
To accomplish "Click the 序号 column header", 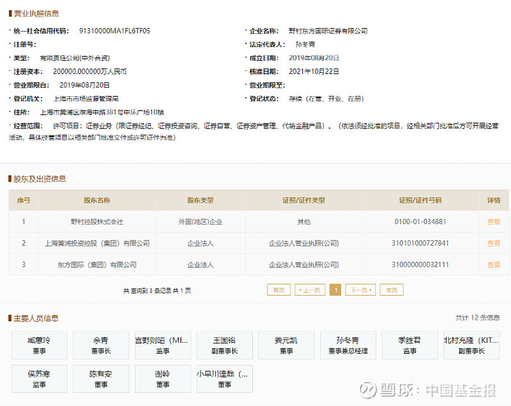I will [x=24, y=200].
